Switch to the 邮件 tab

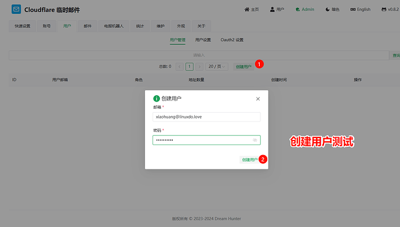(x=88, y=26)
